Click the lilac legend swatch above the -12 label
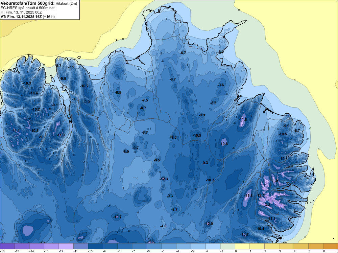This screenshot has height=253, width=338. 66,246
